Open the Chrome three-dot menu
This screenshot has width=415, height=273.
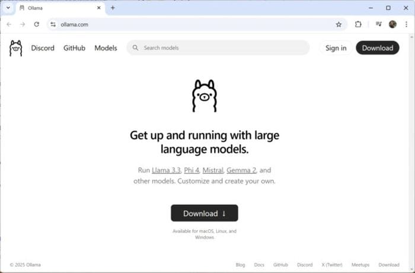click(406, 24)
